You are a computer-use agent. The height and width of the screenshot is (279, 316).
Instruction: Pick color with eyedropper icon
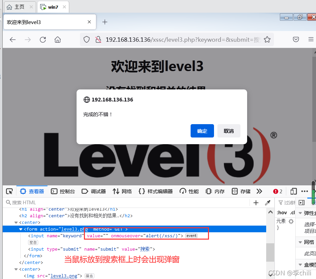(x=268, y=203)
